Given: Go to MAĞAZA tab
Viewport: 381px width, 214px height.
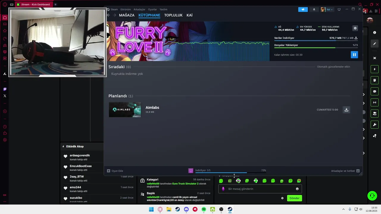Looking at the screenshot, I should click(127, 15).
